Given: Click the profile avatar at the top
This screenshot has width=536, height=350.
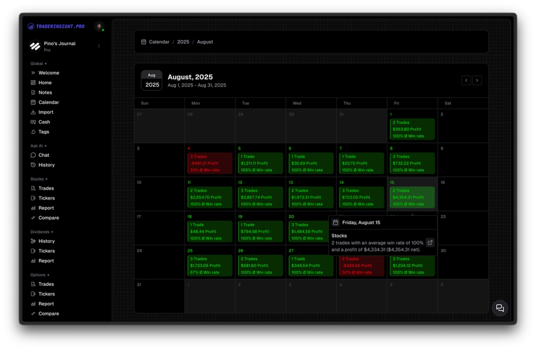Looking at the screenshot, I should [99, 26].
